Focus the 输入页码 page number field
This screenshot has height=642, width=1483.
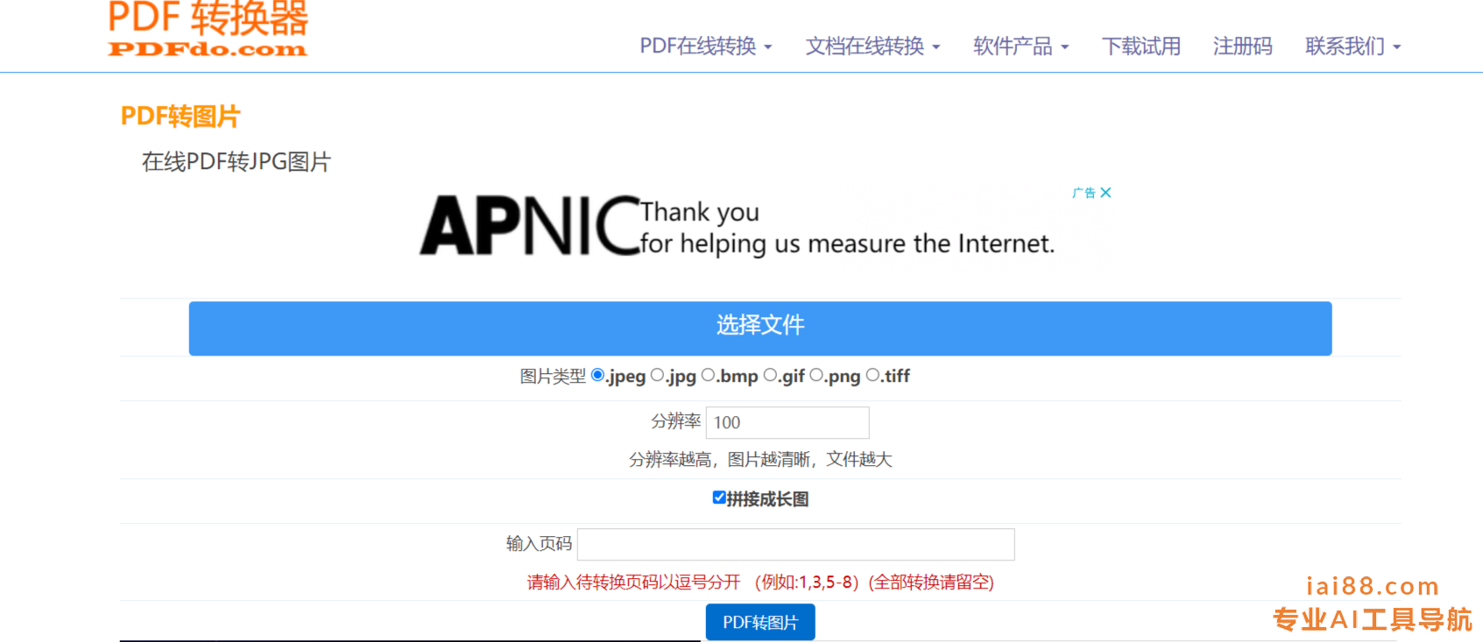pyautogui.click(x=795, y=544)
